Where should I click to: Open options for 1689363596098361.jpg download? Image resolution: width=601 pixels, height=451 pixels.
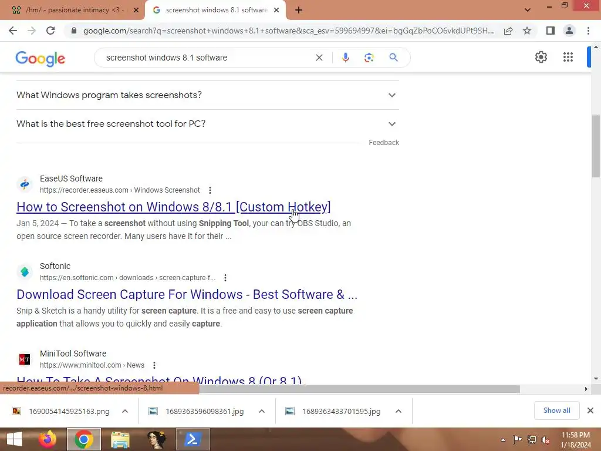262,411
